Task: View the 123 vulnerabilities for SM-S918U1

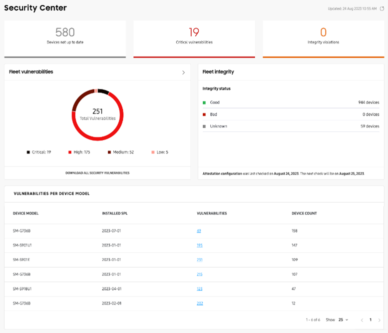Action: (200, 289)
